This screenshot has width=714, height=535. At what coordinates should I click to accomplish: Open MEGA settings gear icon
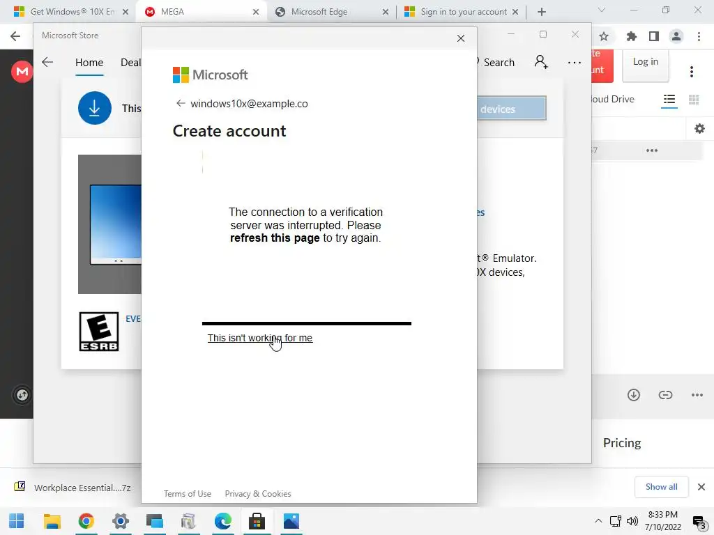[x=699, y=129]
